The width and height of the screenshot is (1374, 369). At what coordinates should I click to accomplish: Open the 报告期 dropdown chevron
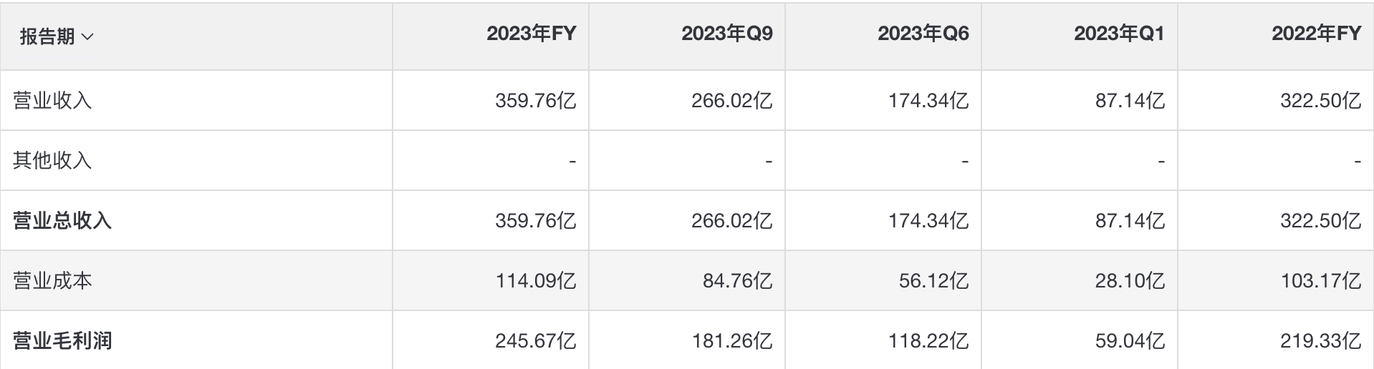87,36
